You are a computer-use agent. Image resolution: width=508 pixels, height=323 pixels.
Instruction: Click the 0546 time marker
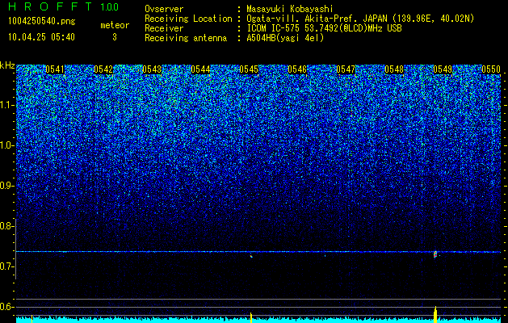pyautogui.click(x=297, y=69)
